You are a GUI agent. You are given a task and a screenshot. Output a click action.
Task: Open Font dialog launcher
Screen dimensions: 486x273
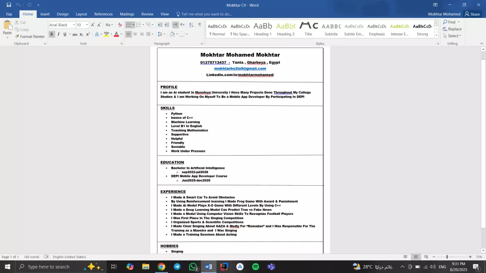121,44
